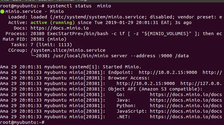
Task: Click the JavaScript SDK docs link
Action: [x=186, y=111]
